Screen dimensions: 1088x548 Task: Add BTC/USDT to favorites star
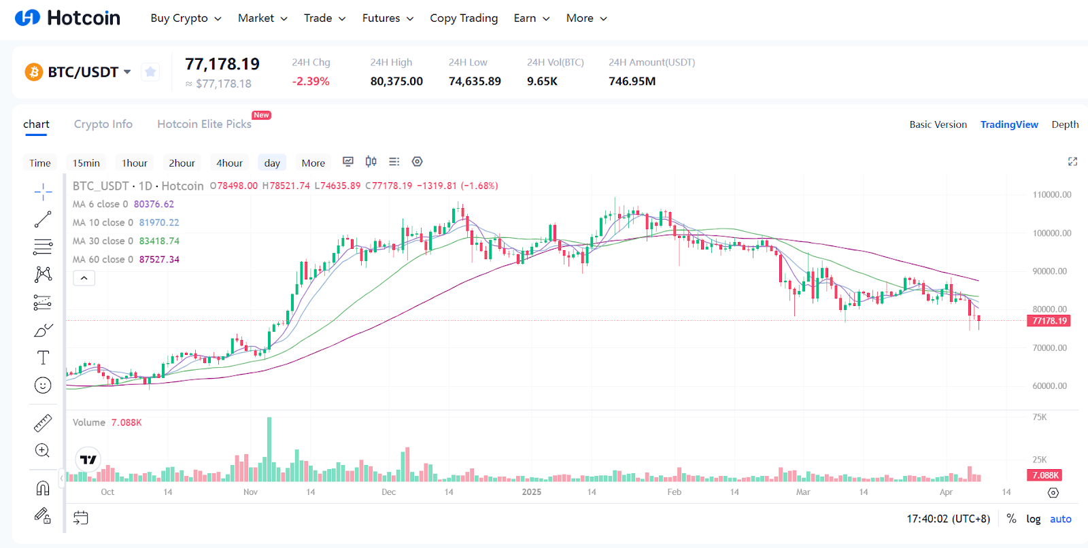pos(150,71)
